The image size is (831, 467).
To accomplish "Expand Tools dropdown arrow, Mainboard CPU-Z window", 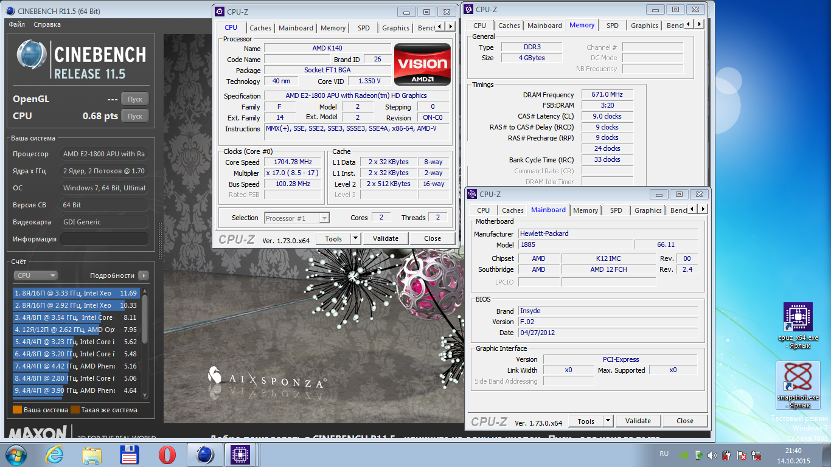I will (x=608, y=421).
